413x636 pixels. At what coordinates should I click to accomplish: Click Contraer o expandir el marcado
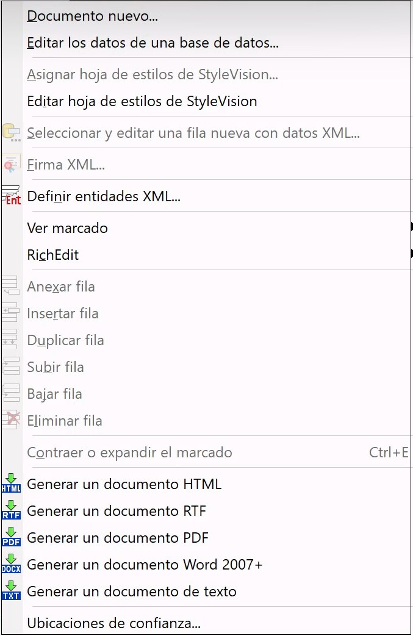130,452
